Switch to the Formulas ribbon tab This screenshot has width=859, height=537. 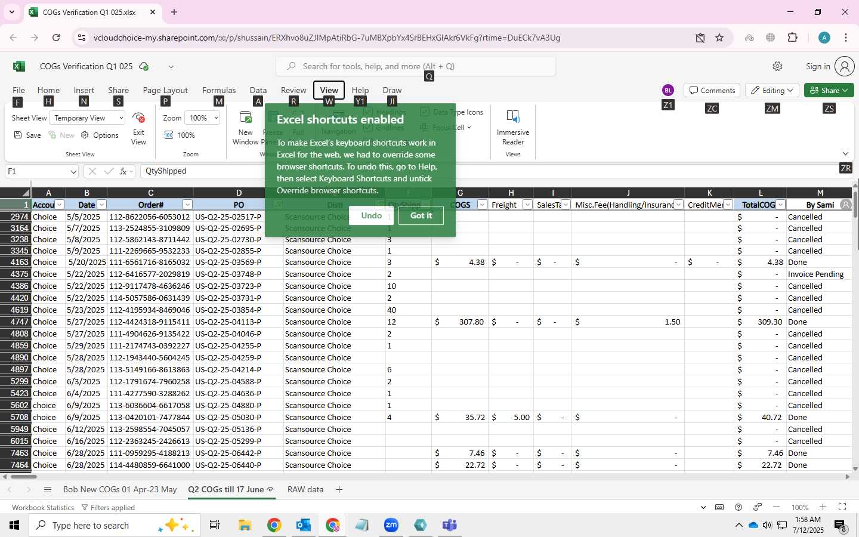[219, 90]
